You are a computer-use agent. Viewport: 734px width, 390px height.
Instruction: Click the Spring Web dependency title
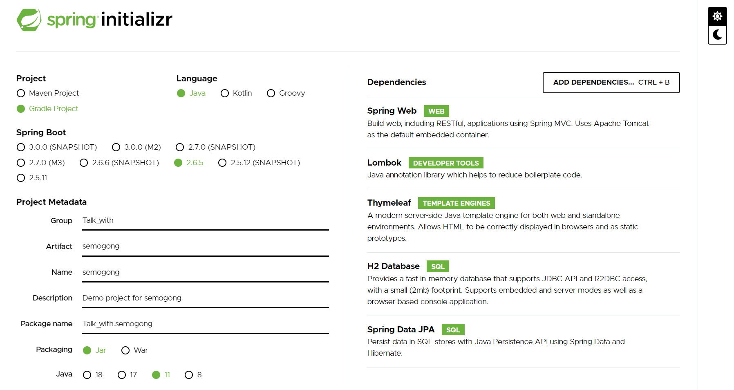392,111
